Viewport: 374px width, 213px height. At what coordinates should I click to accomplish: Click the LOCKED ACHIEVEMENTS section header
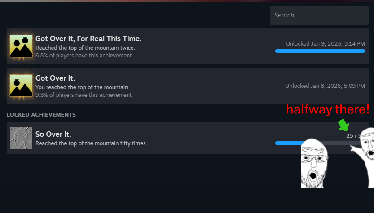click(x=41, y=115)
